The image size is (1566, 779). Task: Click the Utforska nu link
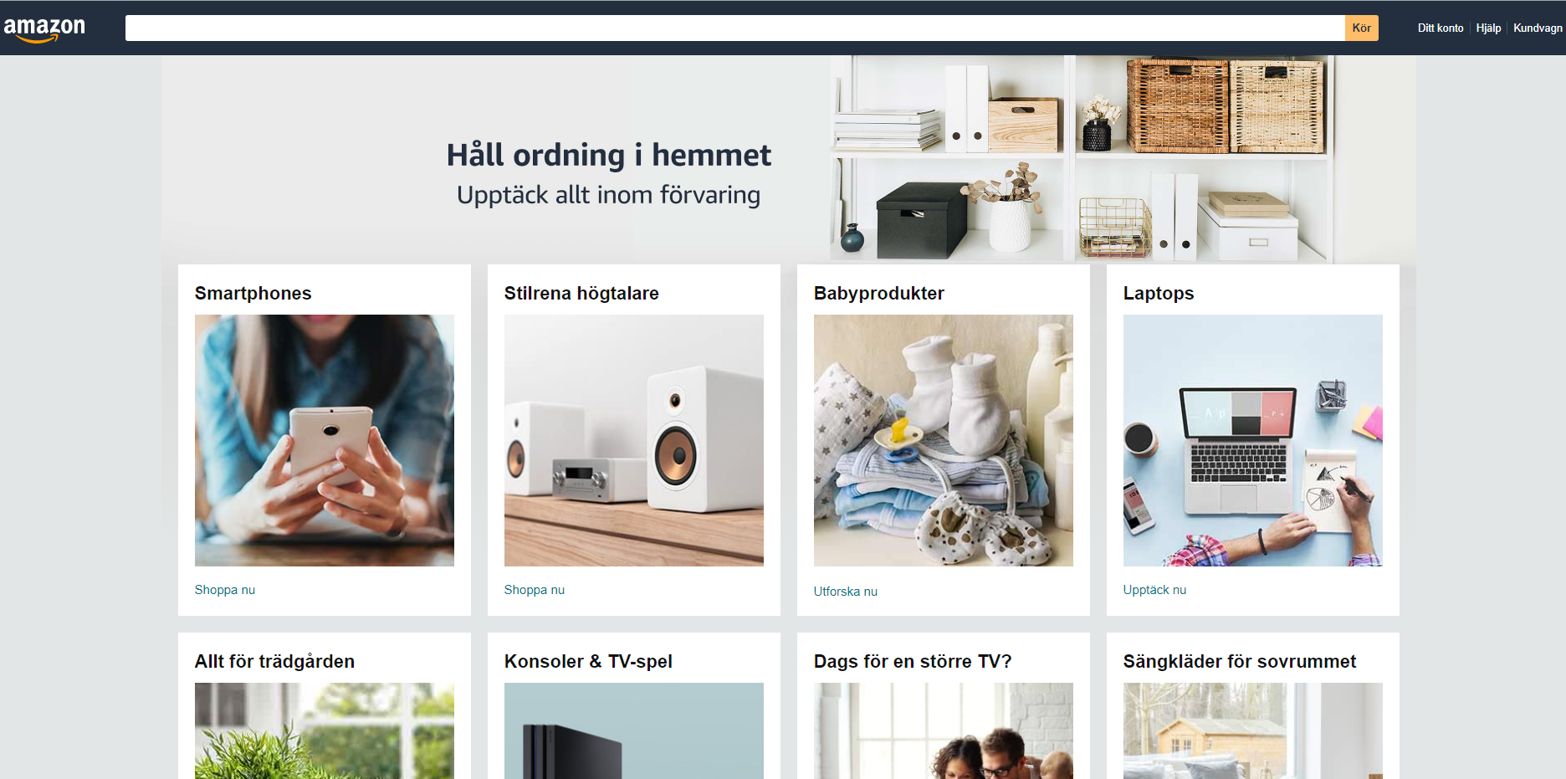click(x=846, y=592)
